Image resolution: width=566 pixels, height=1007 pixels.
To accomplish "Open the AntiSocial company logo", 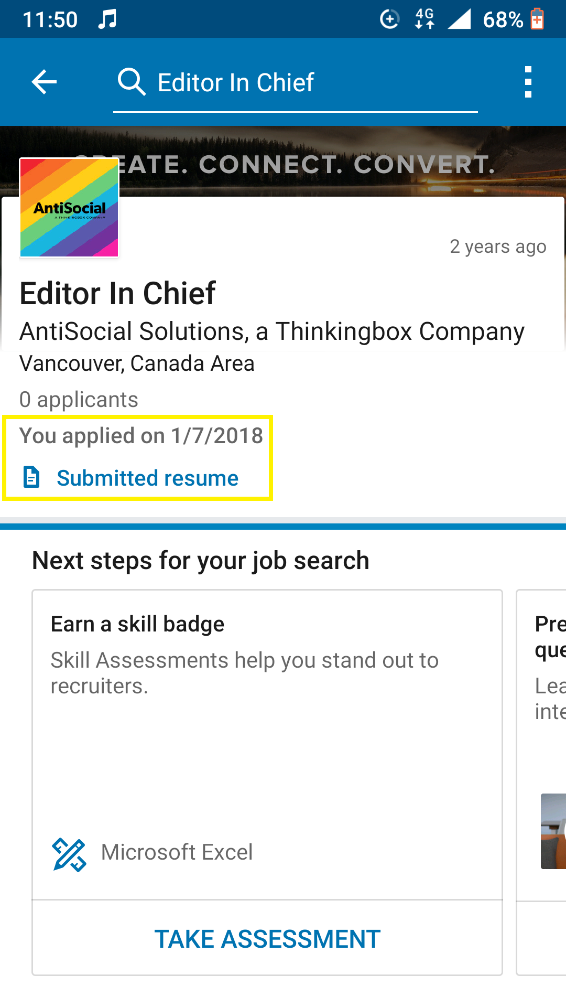I will (69, 208).
